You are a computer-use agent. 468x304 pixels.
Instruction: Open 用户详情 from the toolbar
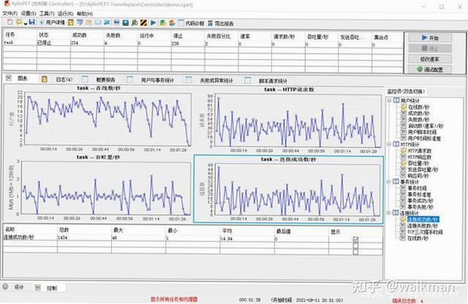point(52,23)
